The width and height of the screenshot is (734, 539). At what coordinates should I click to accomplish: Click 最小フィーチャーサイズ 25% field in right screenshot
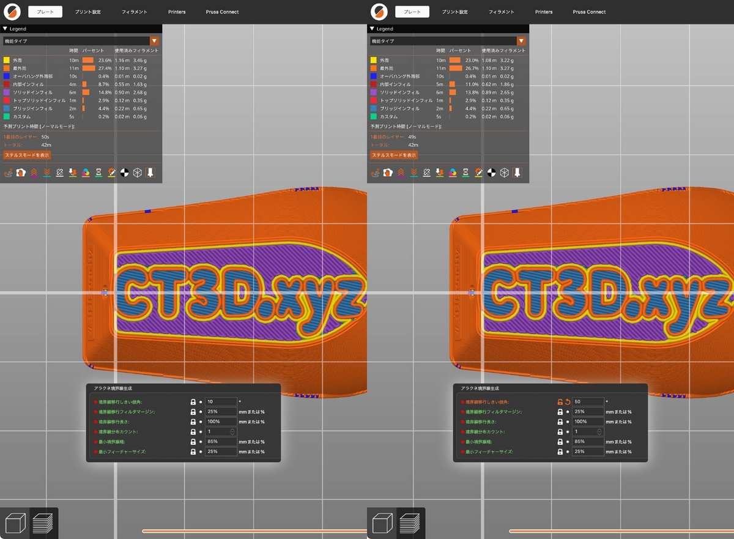pos(588,452)
